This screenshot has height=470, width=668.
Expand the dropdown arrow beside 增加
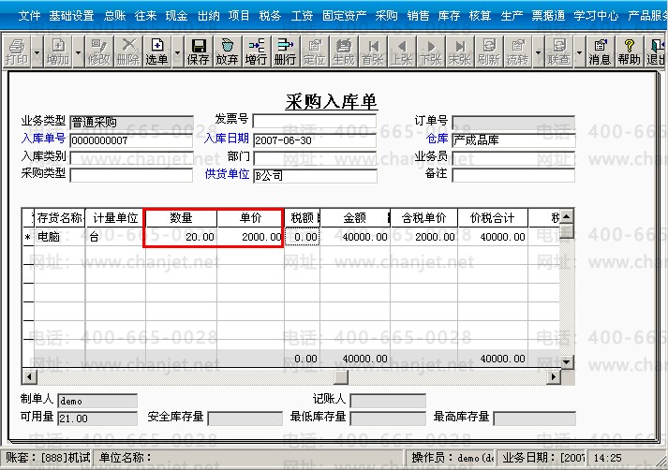pos(78,52)
